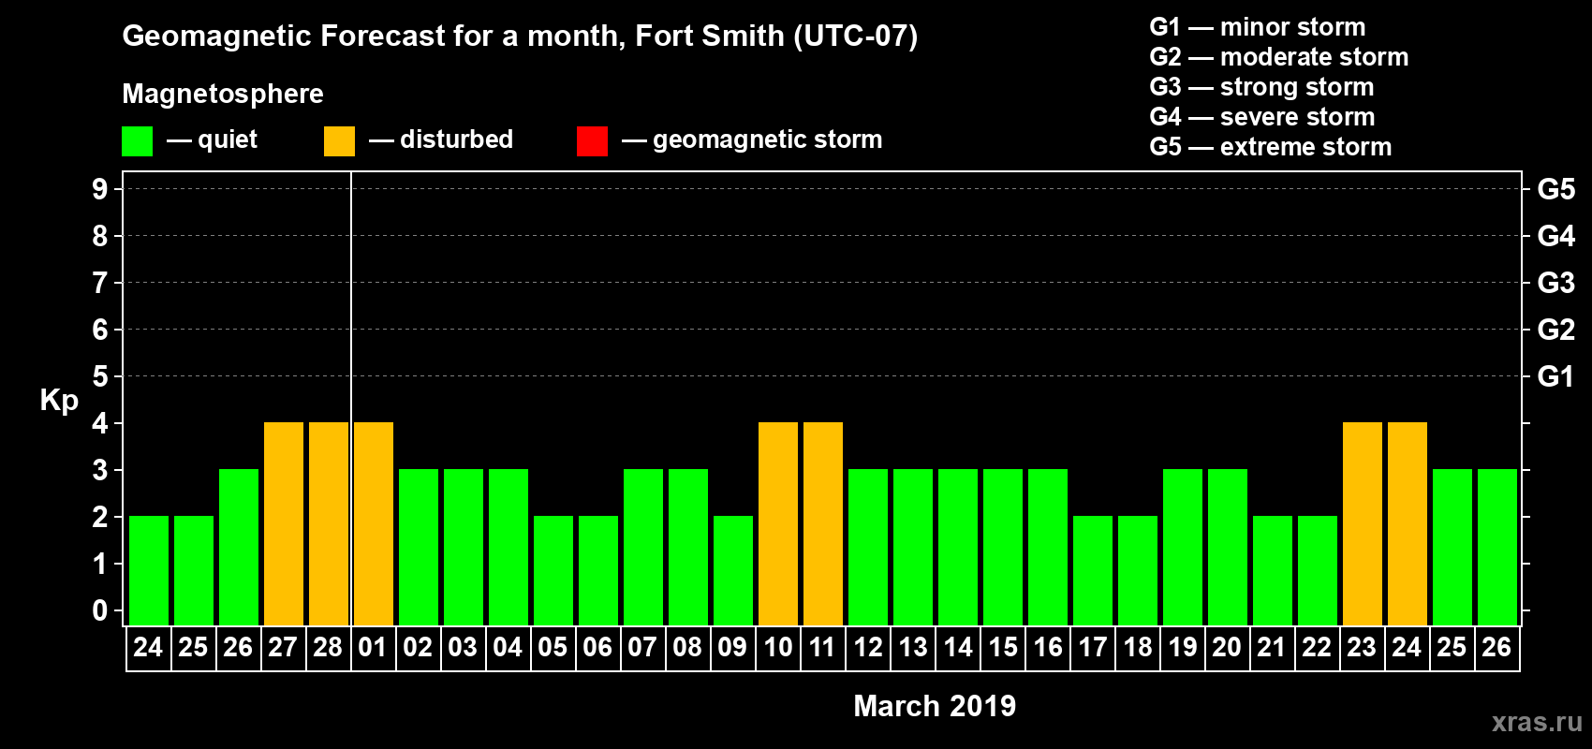Viewport: 1592px width, 749px height.
Task: Click the green bar for last date 26
Action: [x=1497, y=547]
